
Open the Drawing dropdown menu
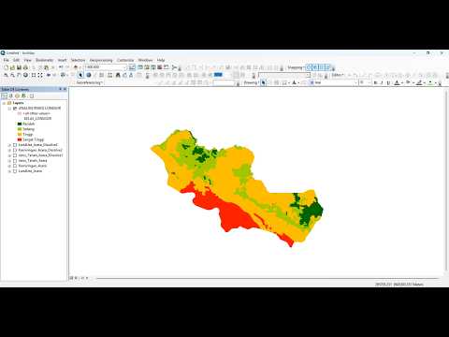[251, 82]
